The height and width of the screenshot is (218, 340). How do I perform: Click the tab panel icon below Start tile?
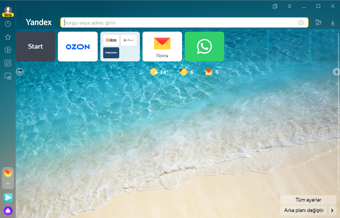[20, 72]
